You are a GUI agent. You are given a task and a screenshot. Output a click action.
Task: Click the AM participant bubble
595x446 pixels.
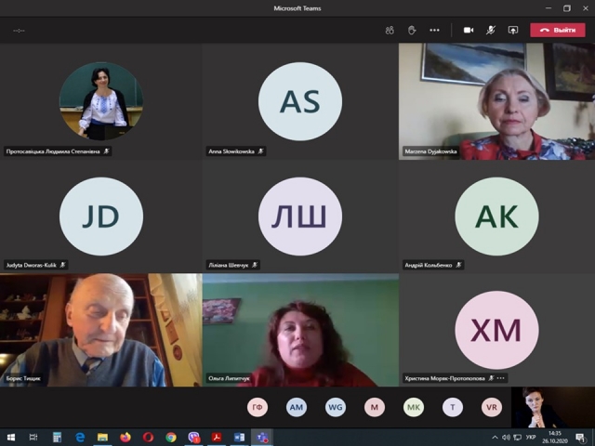(x=297, y=407)
